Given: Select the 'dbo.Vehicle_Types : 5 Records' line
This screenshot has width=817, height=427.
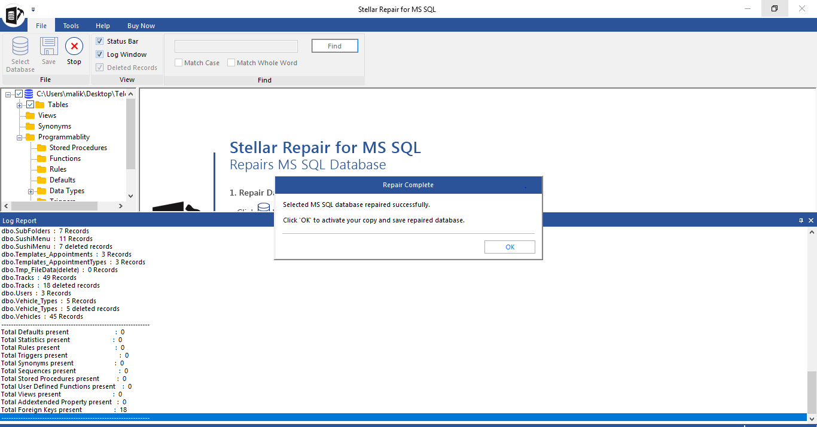Looking at the screenshot, I should 49,301.
